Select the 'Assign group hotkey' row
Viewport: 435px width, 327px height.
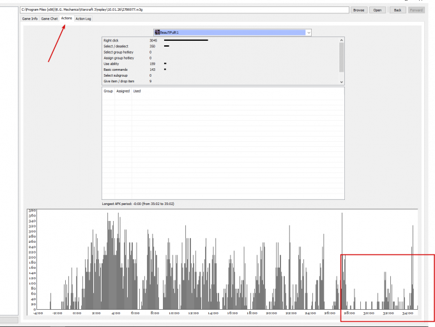tap(220, 58)
